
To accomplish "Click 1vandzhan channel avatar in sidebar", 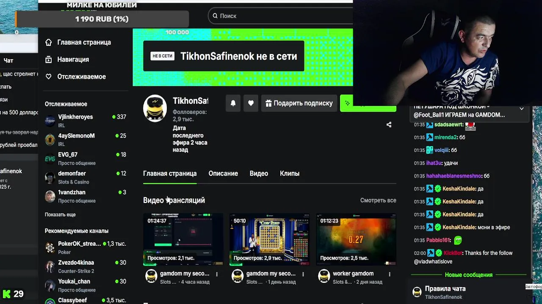I will click(x=50, y=196).
